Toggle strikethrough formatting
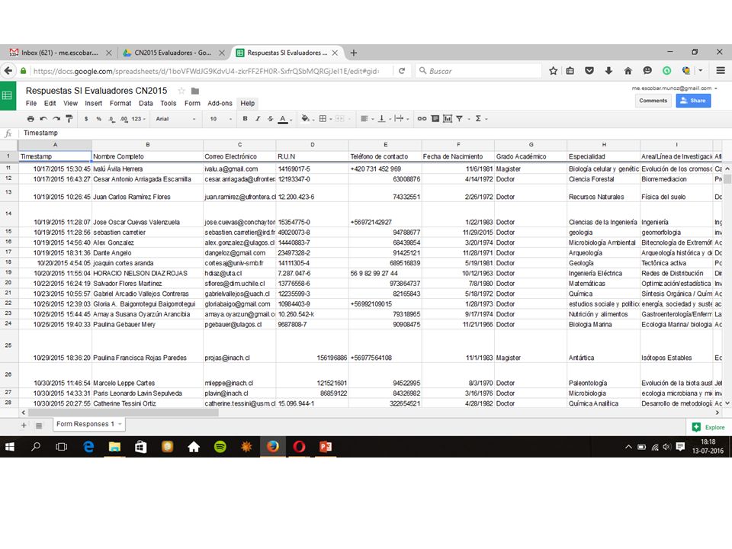The width and height of the screenshot is (732, 549). [270, 119]
